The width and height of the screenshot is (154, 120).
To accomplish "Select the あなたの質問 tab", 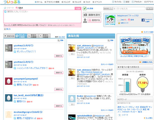I will pos(33,36).
